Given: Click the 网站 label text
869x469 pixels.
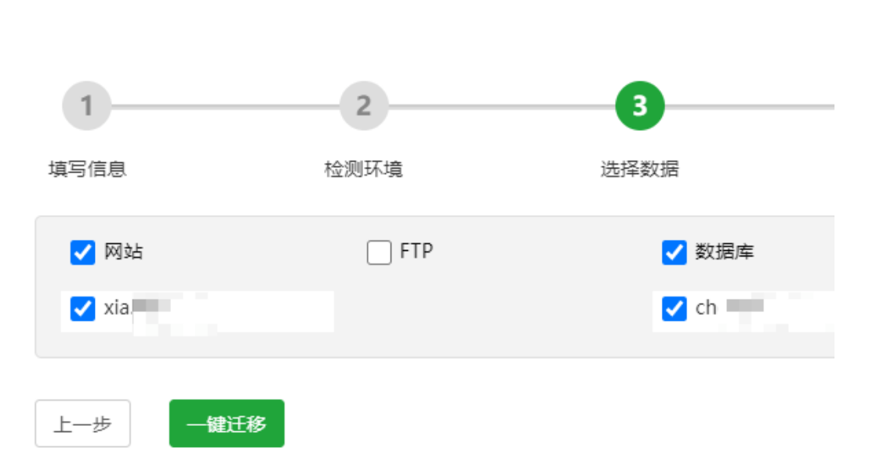Looking at the screenshot, I should [124, 253].
